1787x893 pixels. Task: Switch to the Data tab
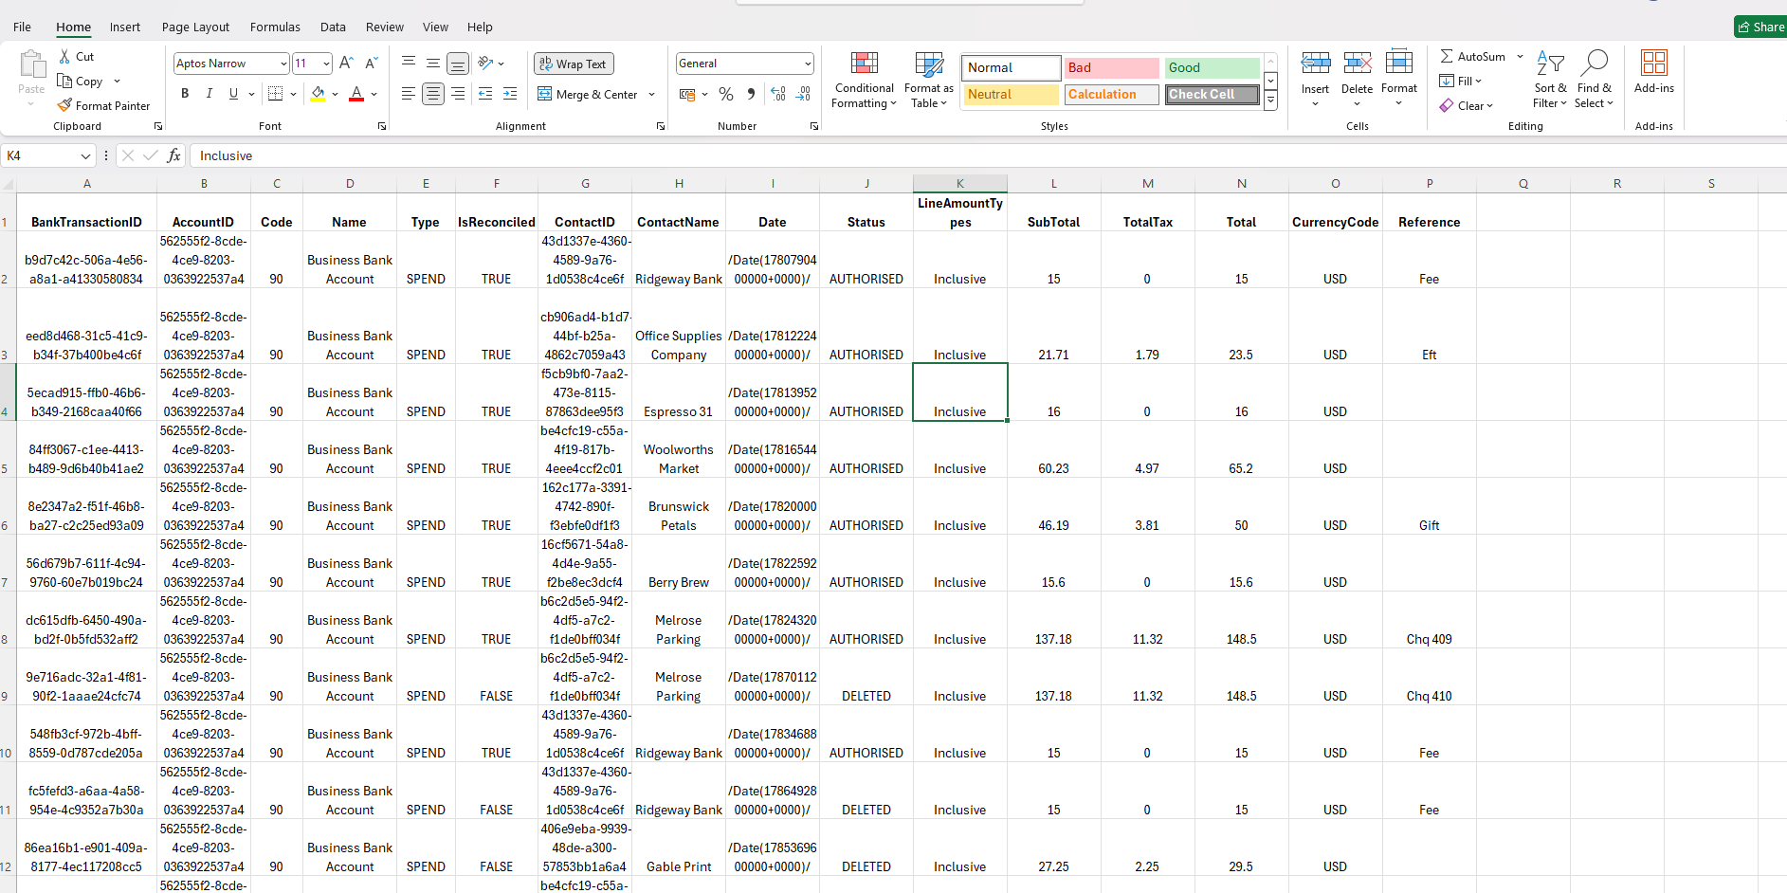tap(333, 27)
